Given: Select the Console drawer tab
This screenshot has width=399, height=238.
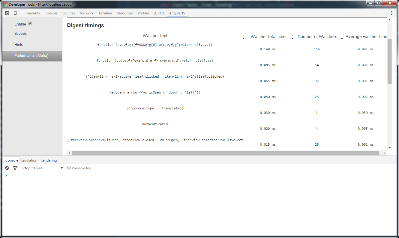Looking at the screenshot, I should pyautogui.click(x=12, y=160).
